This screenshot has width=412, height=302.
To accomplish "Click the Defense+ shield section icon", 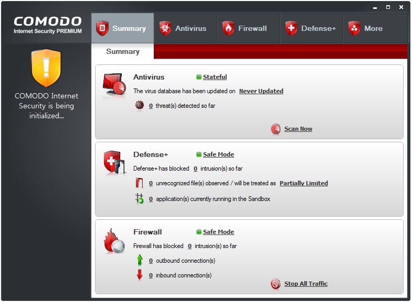I will [114, 162].
